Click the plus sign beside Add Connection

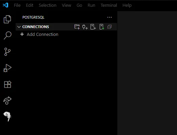[22, 34]
